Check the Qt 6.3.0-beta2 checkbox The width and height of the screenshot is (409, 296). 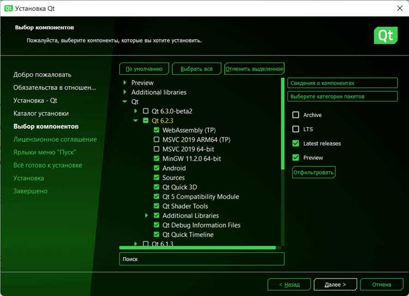(146, 111)
